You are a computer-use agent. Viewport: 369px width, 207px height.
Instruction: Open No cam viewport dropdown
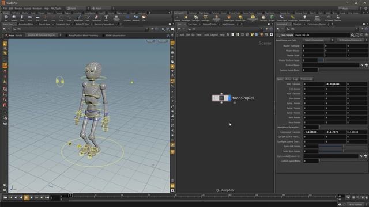coord(163,41)
